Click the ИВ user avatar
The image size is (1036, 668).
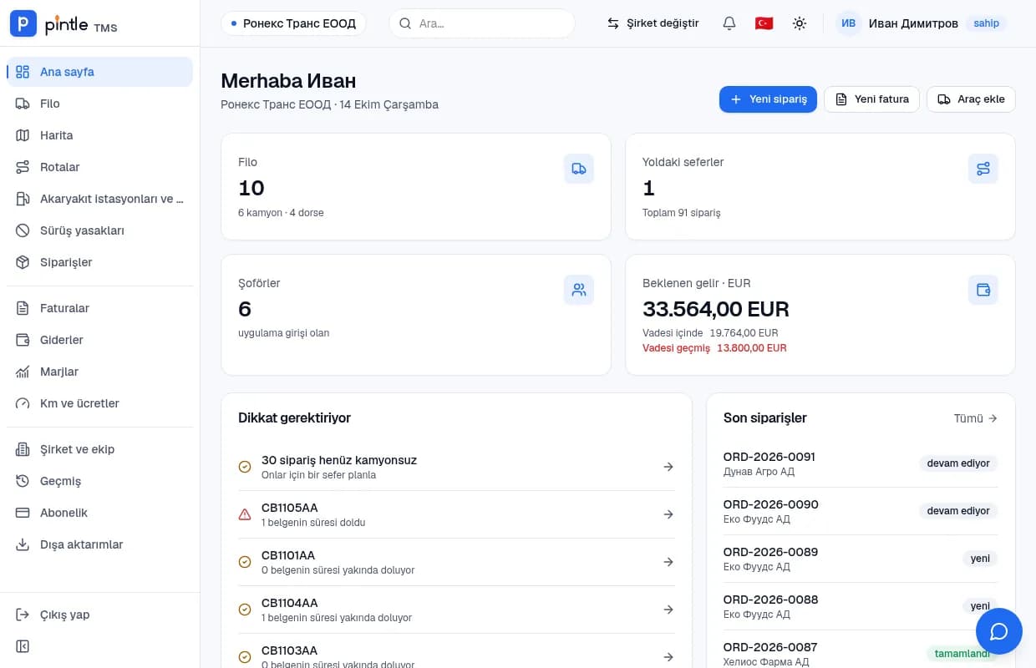[848, 23]
